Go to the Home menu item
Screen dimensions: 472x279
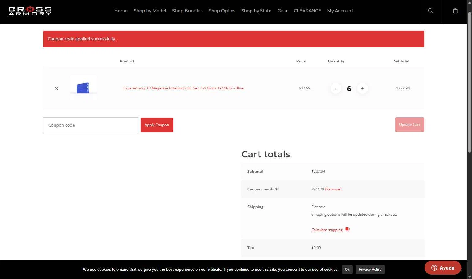pos(121,11)
